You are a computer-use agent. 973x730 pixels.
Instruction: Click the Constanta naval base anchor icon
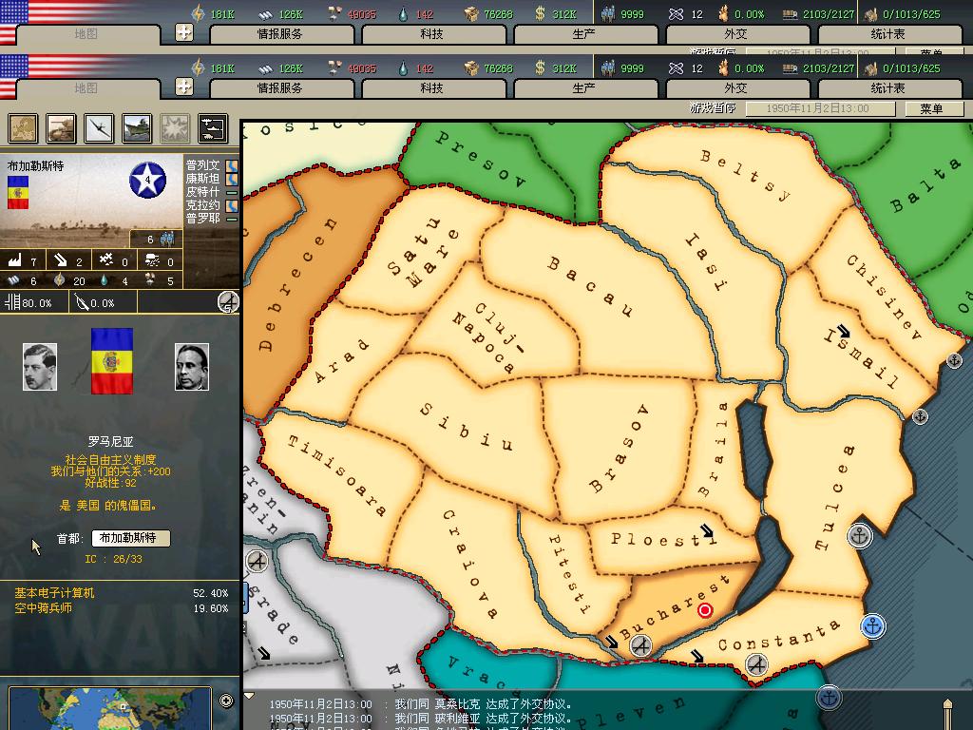click(872, 625)
